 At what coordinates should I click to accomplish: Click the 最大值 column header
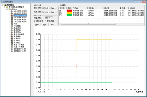click(123, 8)
